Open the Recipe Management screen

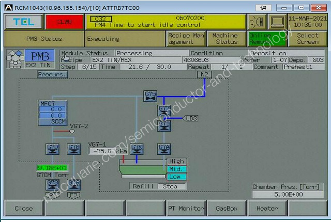pyautogui.click(x=186, y=39)
